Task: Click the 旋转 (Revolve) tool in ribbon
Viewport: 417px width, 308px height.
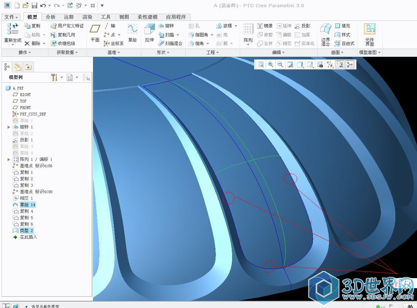Action: coord(166,26)
